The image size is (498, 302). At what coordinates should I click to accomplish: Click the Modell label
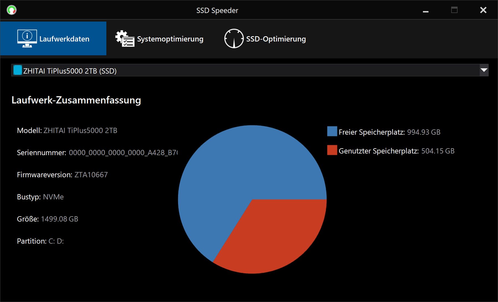click(x=29, y=131)
